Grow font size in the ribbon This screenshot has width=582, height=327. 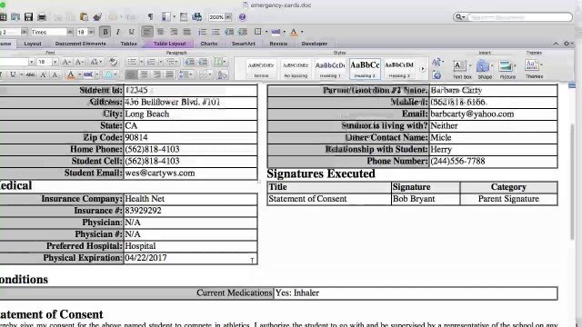coord(66,62)
